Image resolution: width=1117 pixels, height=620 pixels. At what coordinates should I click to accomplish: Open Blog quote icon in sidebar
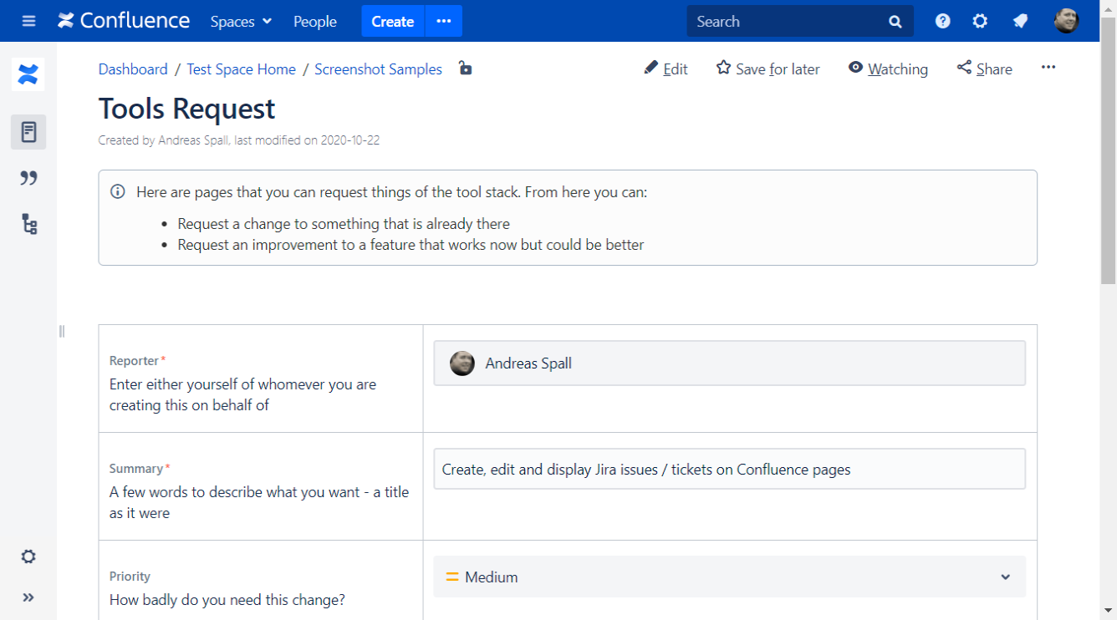tap(28, 178)
